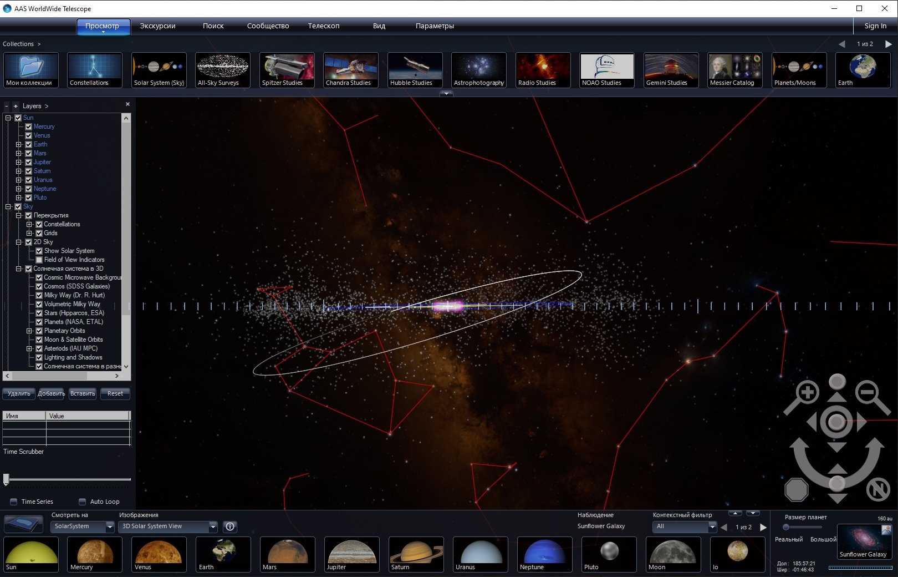Click the Удалить button
Image resolution: width=898 pixels, height=577 pixels.
pyautogui.click(x=19, y=393)
